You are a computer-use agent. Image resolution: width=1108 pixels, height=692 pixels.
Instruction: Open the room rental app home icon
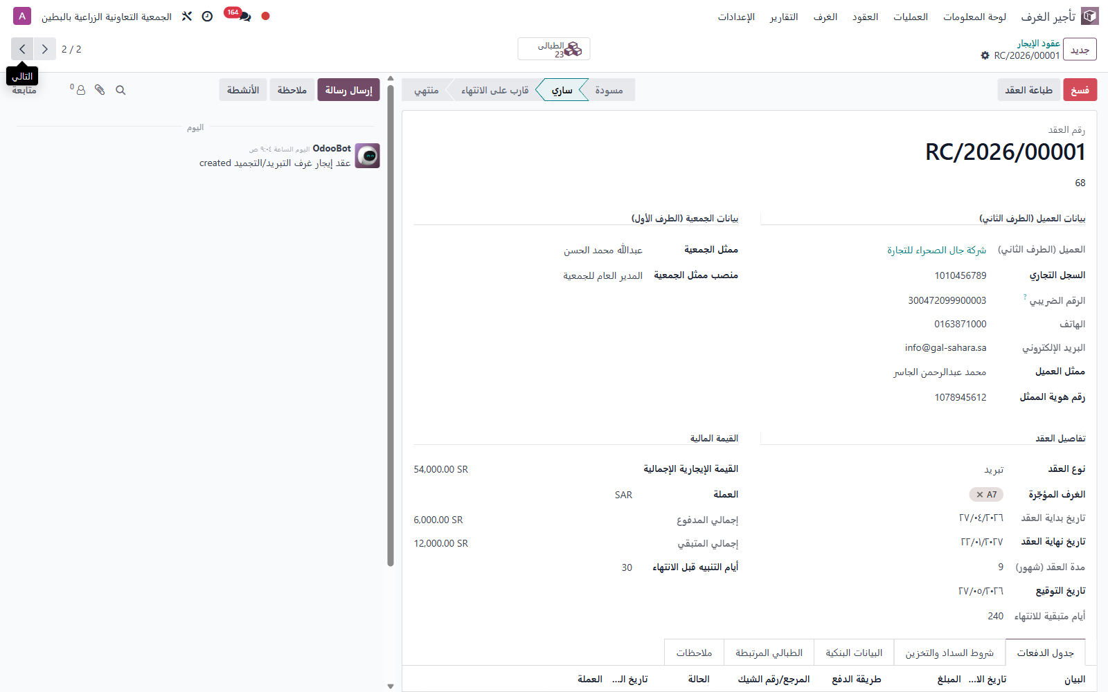(1090, 16)
